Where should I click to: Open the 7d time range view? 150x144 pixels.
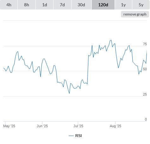click(x=62, y=5)
